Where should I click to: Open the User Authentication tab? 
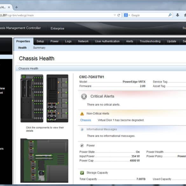tap(107, 41)
